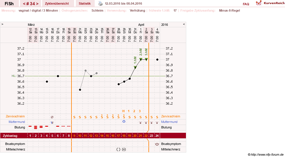Click Zyklustag cell 24

coord(157,136)
